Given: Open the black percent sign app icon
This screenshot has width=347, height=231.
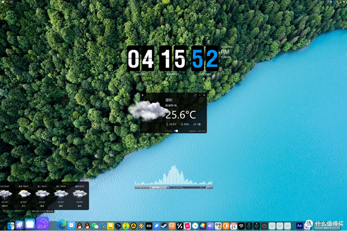Looking at the screenshot, I should tap(180, 226).
